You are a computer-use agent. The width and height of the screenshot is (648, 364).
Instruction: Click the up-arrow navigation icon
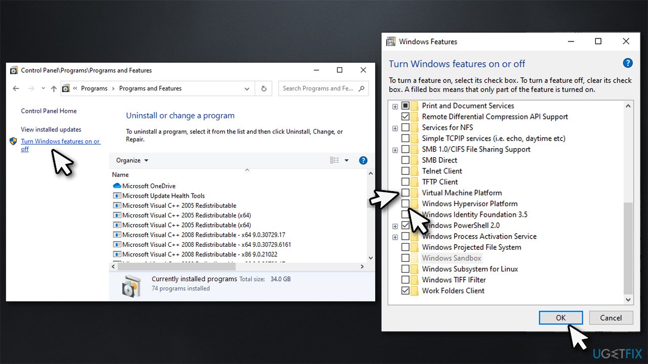coord(54,88)
